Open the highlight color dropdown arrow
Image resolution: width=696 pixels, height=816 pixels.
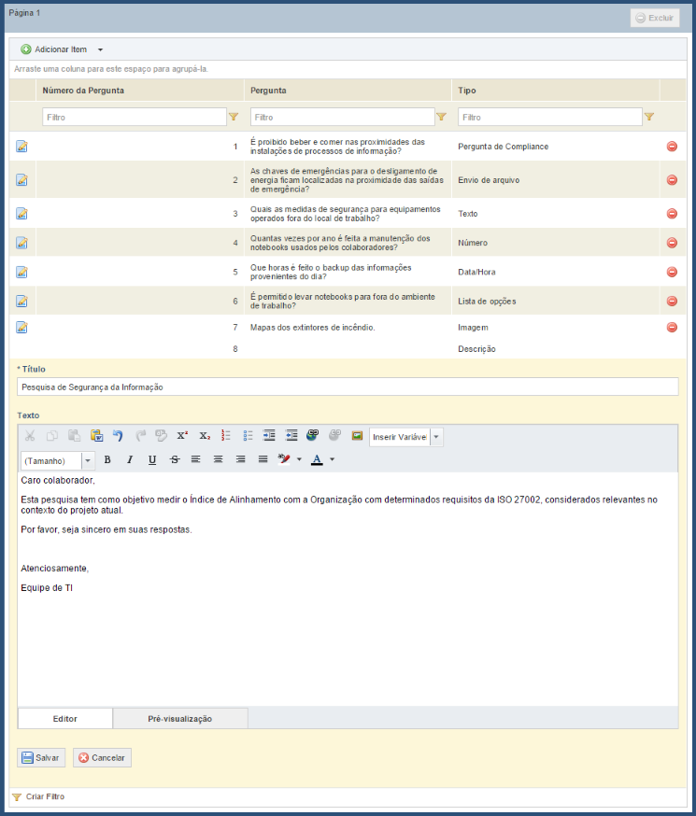(299, 459)
